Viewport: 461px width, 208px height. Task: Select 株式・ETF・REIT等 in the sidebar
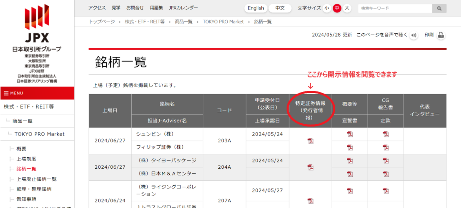pyautogui.click(x=29, y=107)
